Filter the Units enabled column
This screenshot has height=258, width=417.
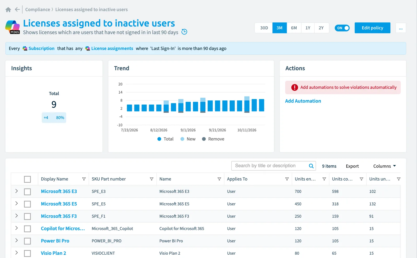tap(324, 179)
